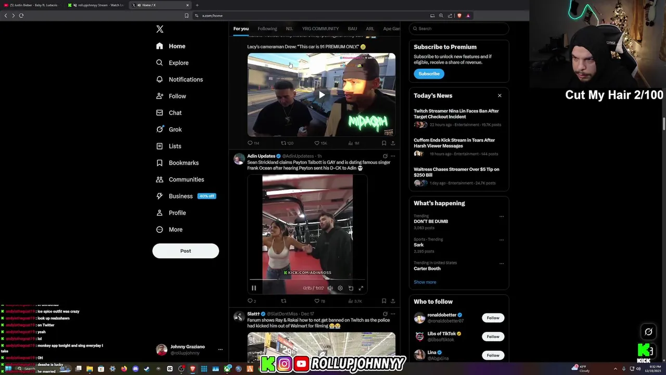Open Grok from the sidebar

tap(169, 130)
